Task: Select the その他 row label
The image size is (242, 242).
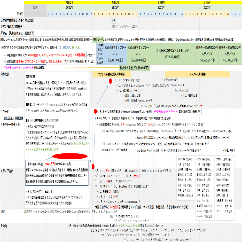Action: click(4, 226)
